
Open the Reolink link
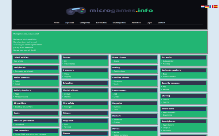coord(166,90)
